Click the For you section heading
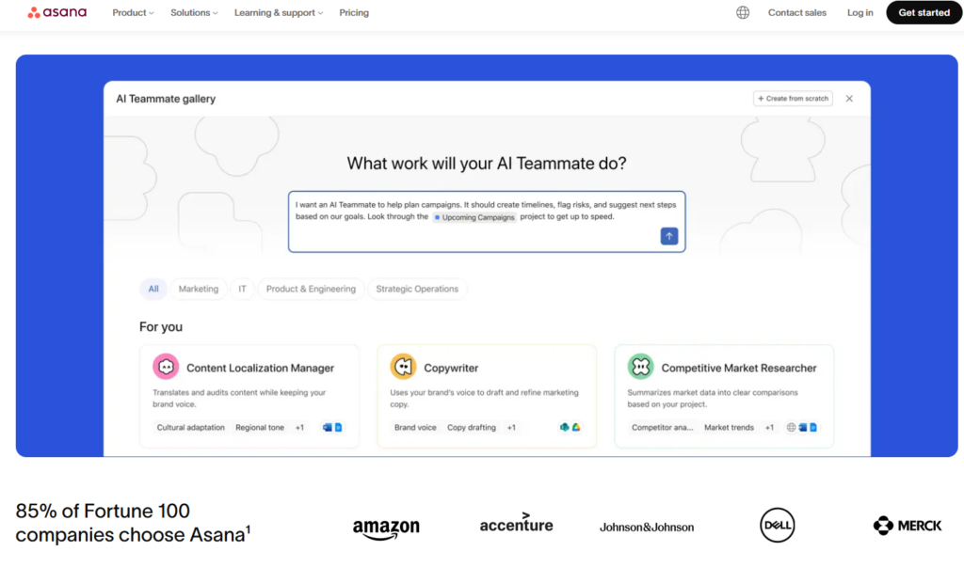The image size is (964, 567). coord(161,327)
